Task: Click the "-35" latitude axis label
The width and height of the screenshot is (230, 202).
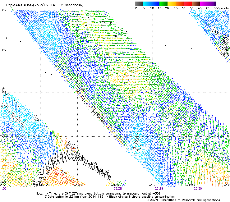Action: point(3,135)
